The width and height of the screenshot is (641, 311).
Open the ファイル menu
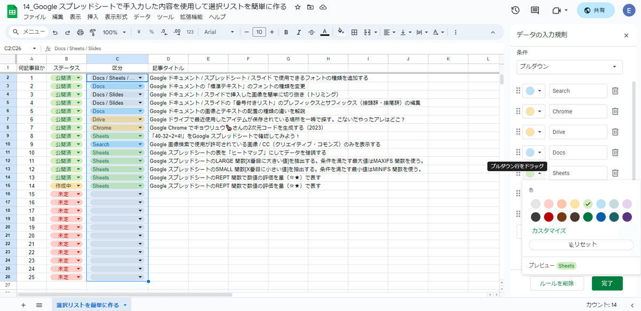[34, 17]
